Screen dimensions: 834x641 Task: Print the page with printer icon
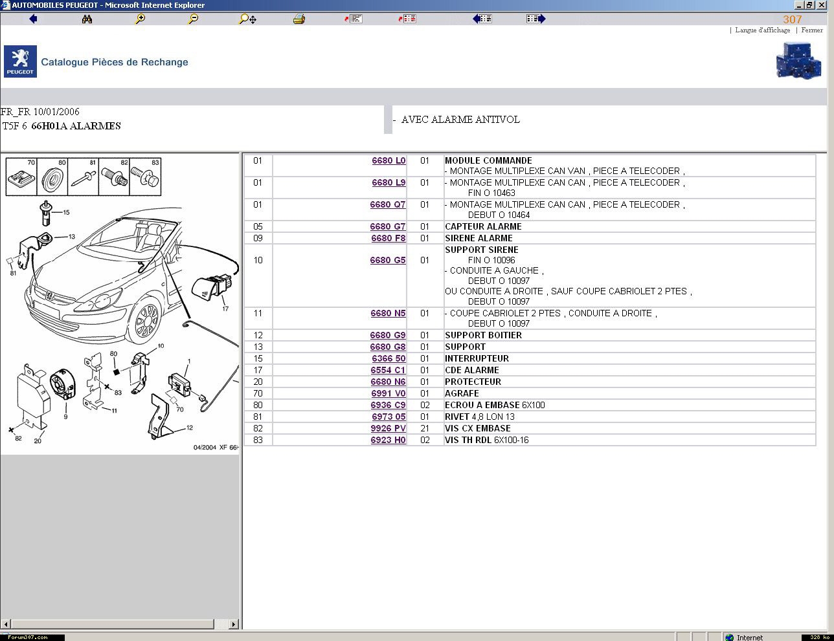(299, 19)
